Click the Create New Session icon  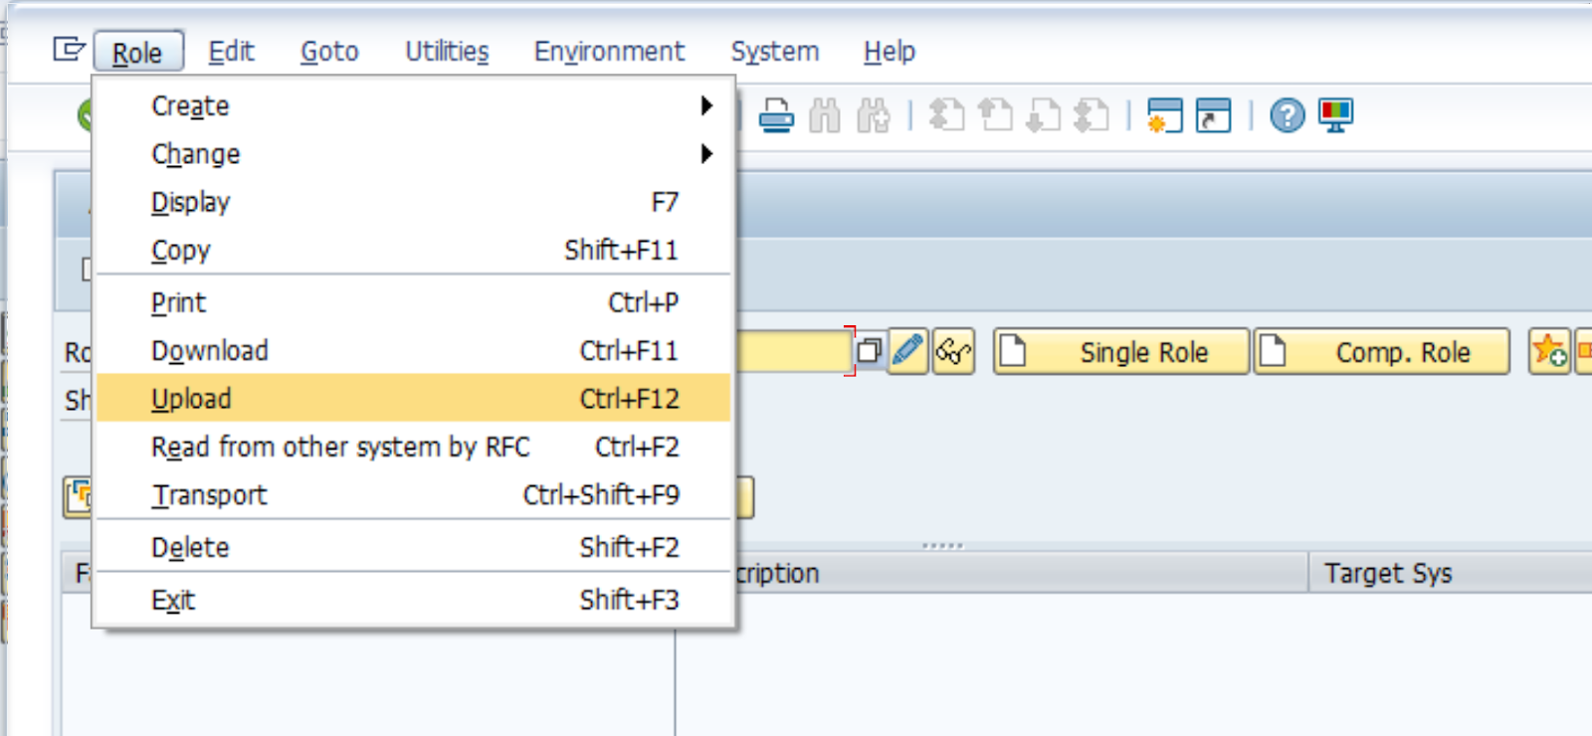point(1164,116)
